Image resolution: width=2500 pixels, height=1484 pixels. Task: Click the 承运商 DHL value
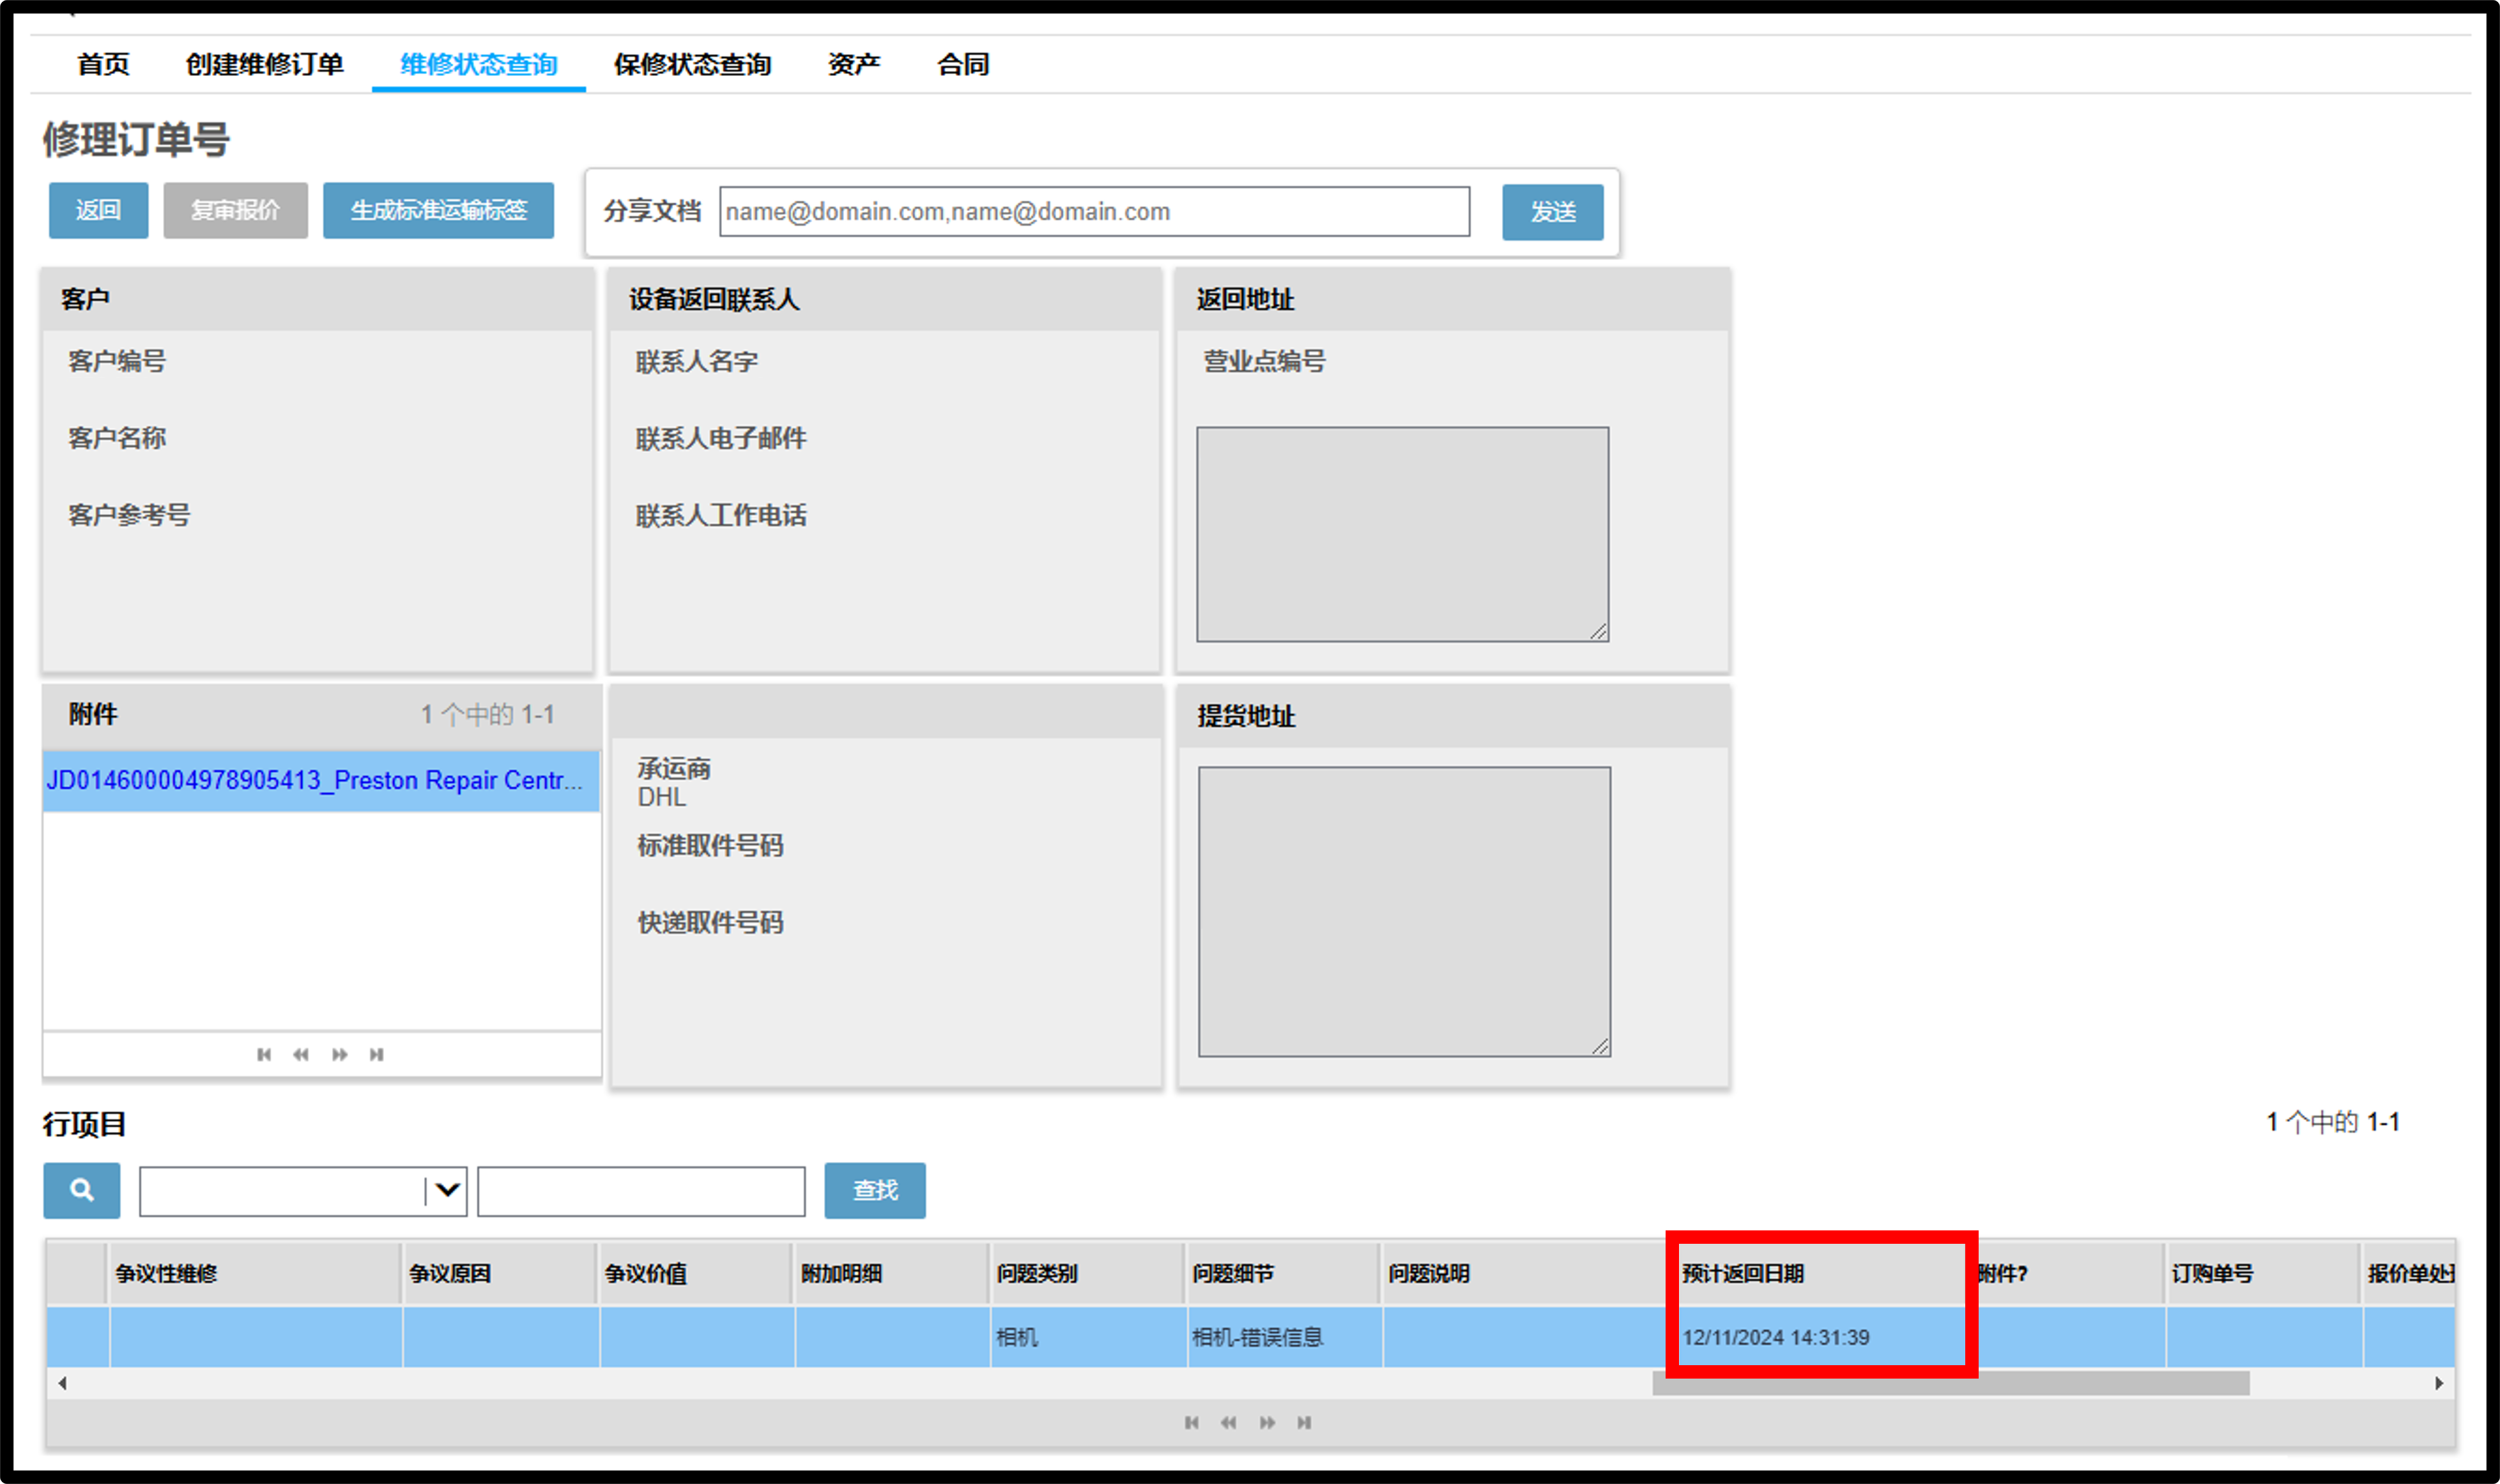tap(662, 798)
